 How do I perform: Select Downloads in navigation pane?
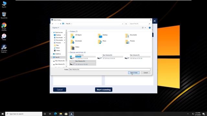[x=58, y=37]
